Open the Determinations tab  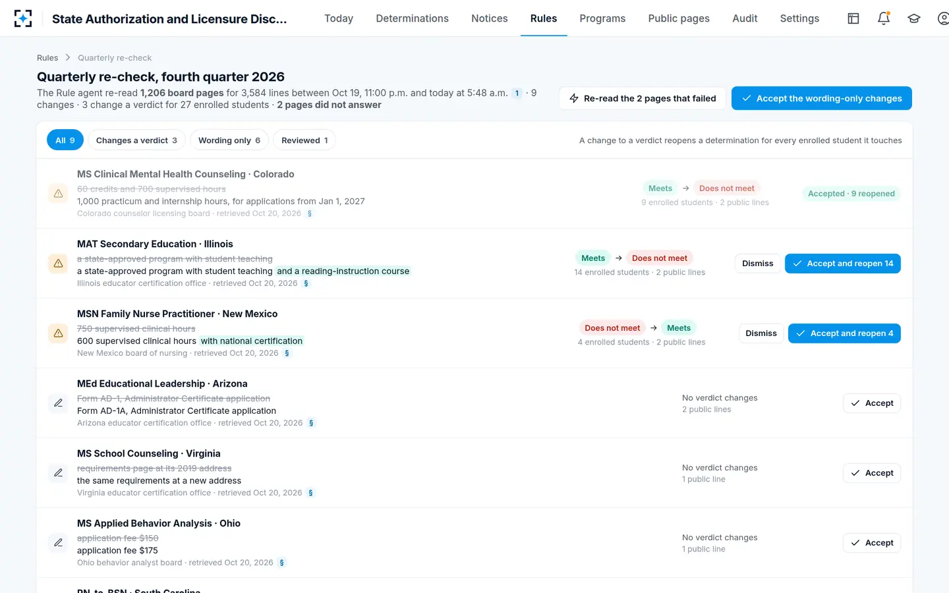pyautogui.click(x=413, y=18)
